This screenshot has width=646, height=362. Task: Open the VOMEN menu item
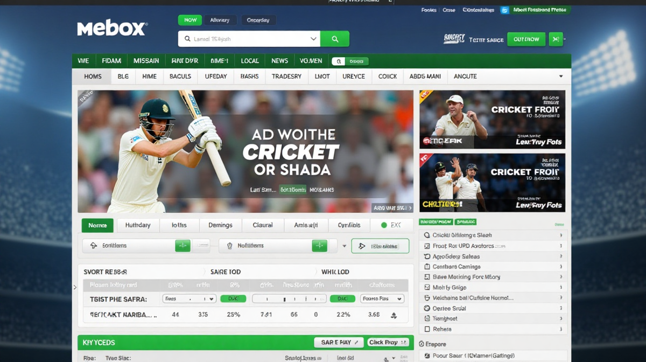click(x=311, y=61)
